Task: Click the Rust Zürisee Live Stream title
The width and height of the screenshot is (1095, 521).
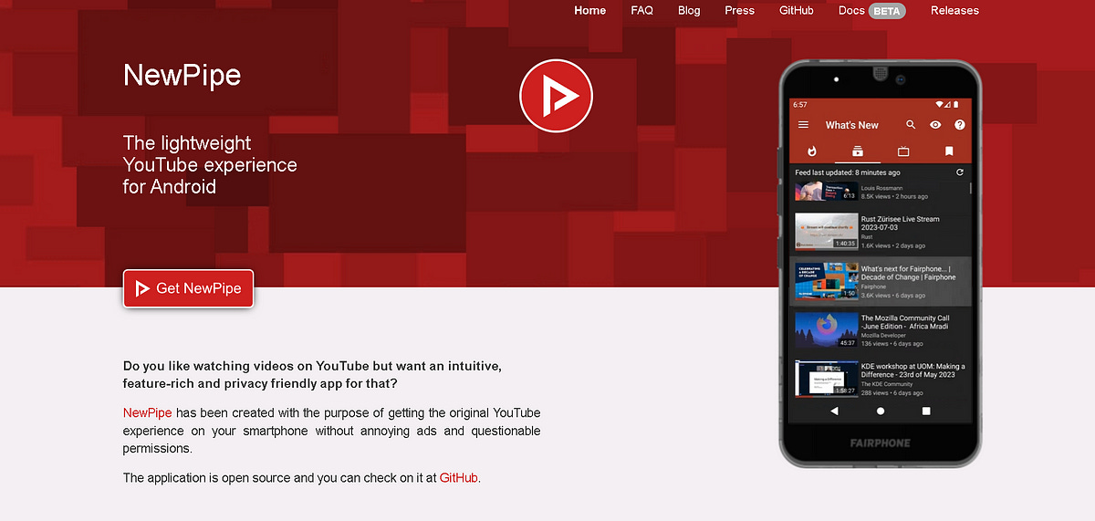Action: click(901, 224)
